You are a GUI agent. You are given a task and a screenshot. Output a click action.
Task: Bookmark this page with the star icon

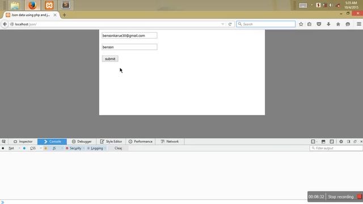pyautogui.click(x=301, y=24)
